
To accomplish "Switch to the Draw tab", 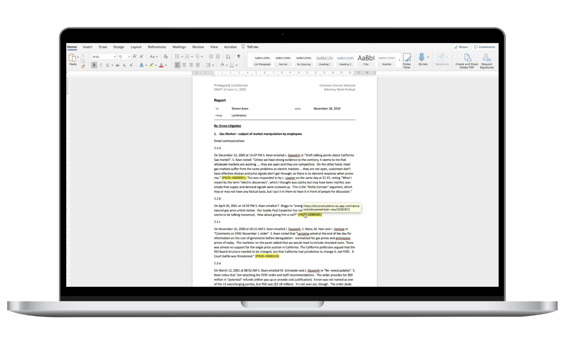I will coord(103,47).
